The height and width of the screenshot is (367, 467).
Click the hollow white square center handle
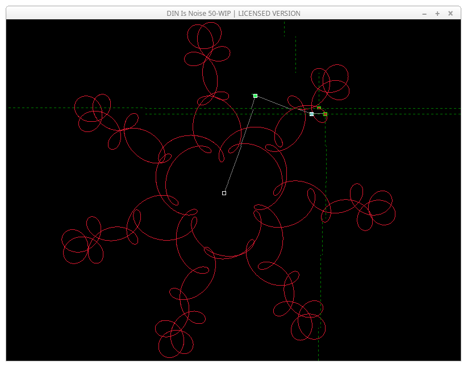[224, 193]
